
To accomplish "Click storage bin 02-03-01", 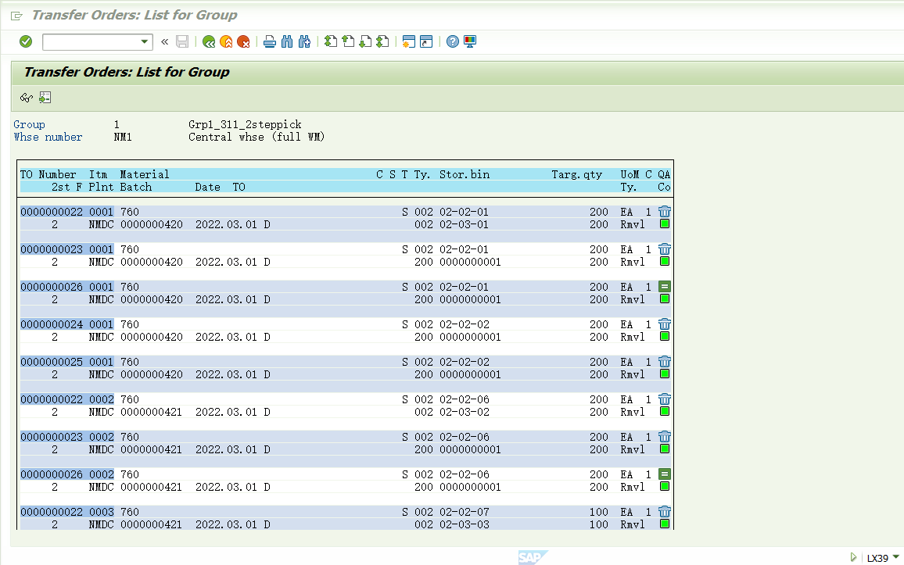I will pos(464,224).
